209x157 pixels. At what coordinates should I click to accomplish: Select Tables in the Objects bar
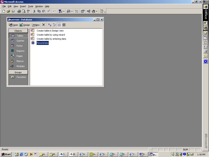coord(18,36)
